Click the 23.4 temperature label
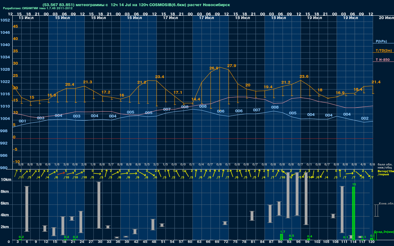 coord(159,77)
